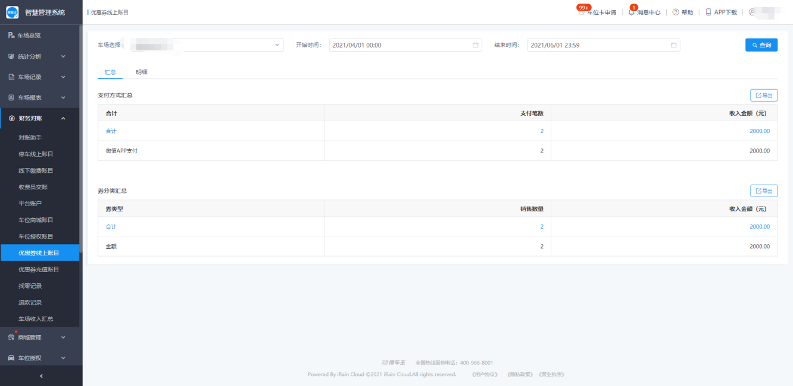Click the 车场总览 icon

[x=11, y=36]
